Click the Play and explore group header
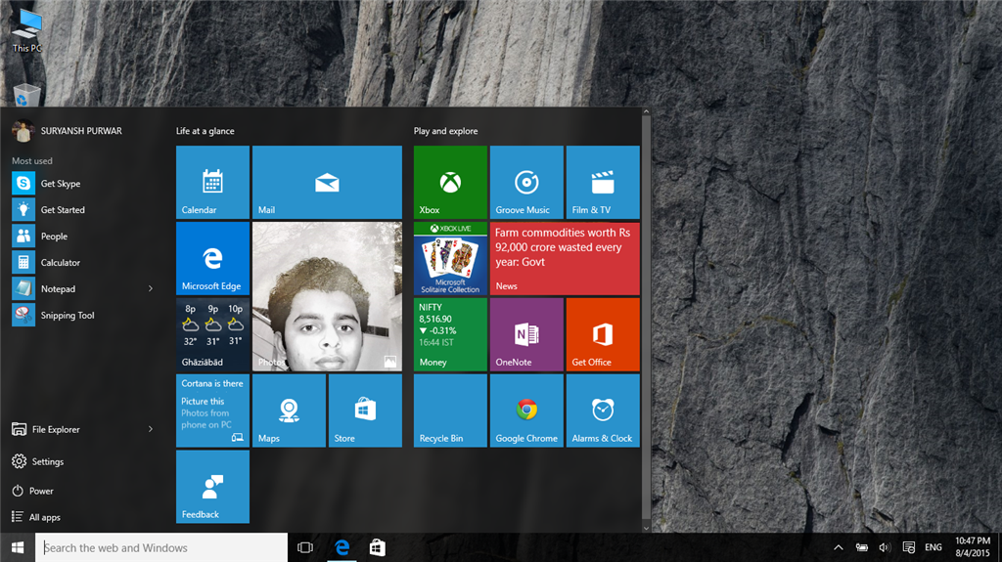The image size is (1002, 562). click(445, 131)
